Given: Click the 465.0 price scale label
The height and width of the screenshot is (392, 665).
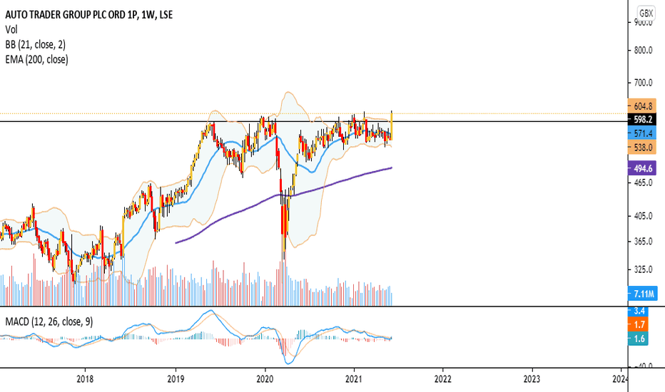Looking at the screenshot, I should click(x=643, y=182).
